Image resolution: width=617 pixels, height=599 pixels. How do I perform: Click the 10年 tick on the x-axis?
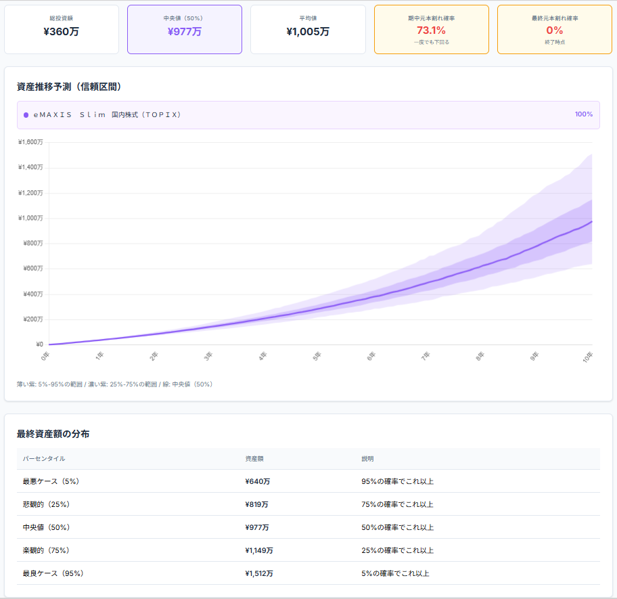(588, 356)
